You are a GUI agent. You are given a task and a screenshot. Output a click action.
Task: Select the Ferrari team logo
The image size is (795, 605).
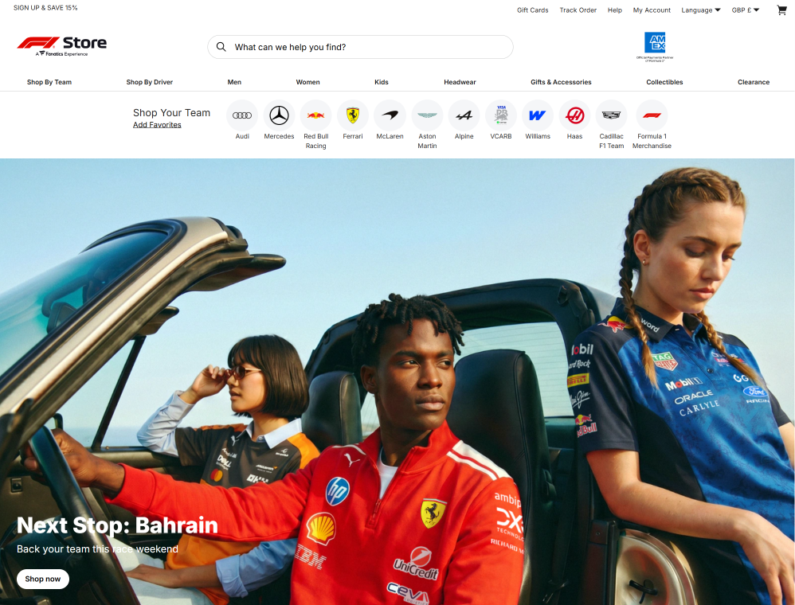pos(353,115)
